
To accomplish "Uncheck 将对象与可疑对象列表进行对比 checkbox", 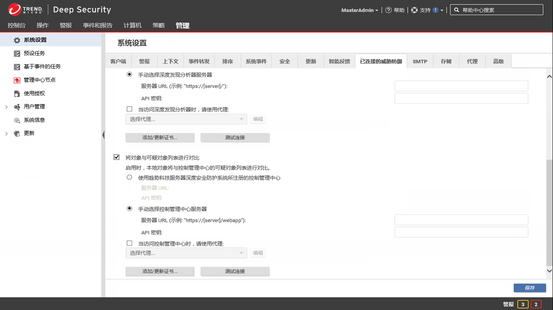I will [117, 157].
